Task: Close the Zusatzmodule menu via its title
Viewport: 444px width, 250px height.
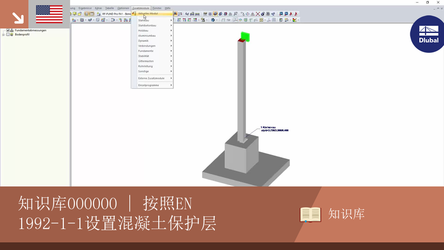Action: pyautogui.click(x=141, y=8)
